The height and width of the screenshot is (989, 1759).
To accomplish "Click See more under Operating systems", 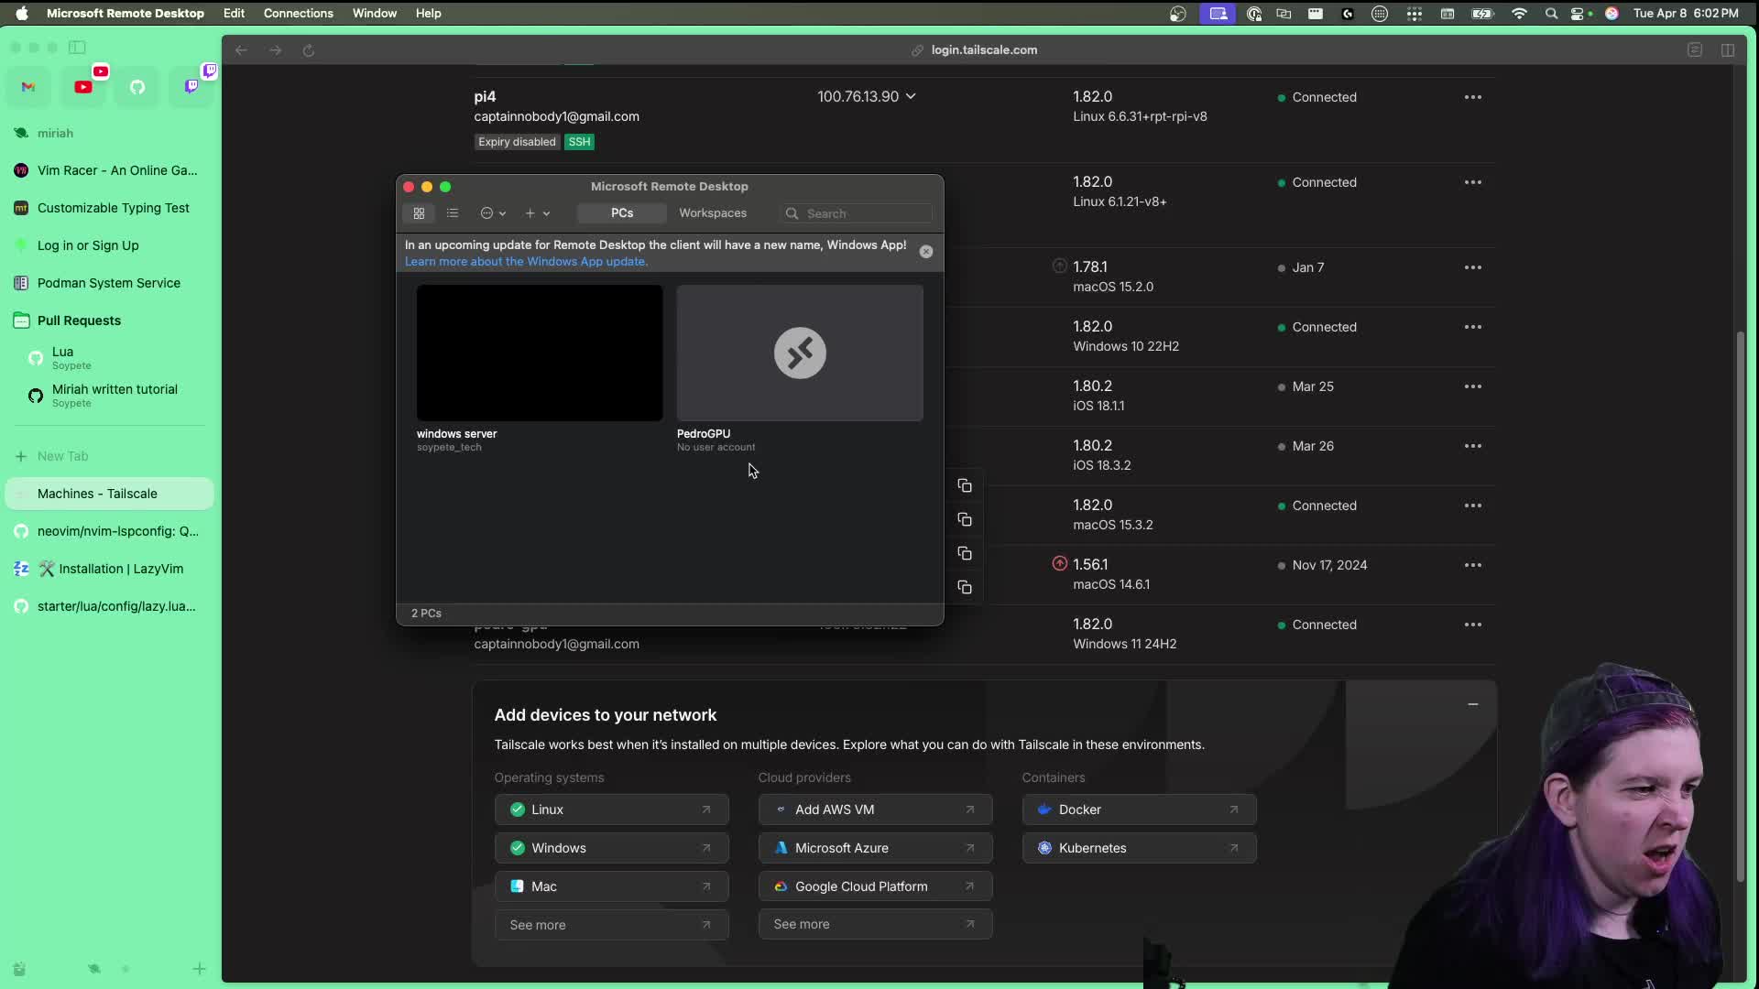I will tap(611, 925).
